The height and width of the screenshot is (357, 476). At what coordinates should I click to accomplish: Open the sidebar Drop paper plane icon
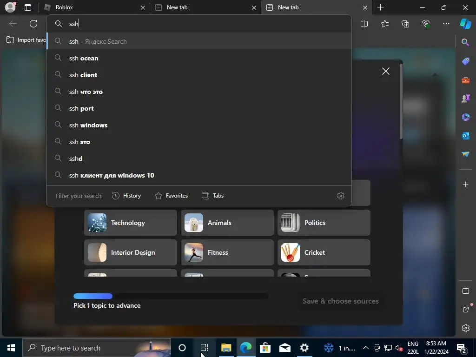click(x=465, y=154)
